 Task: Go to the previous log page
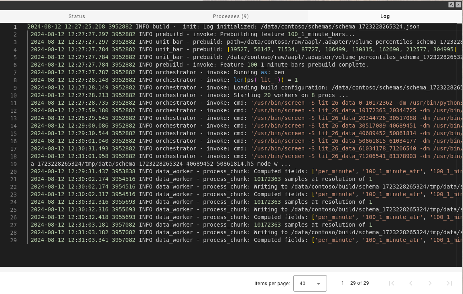click(411, 283)
